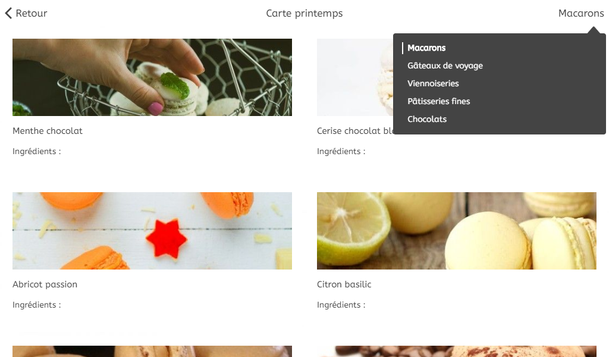Open the Citron basilic macaron image
Image resolution: width=609 pixels, height=357 pixels.
(x=456, y=231)
